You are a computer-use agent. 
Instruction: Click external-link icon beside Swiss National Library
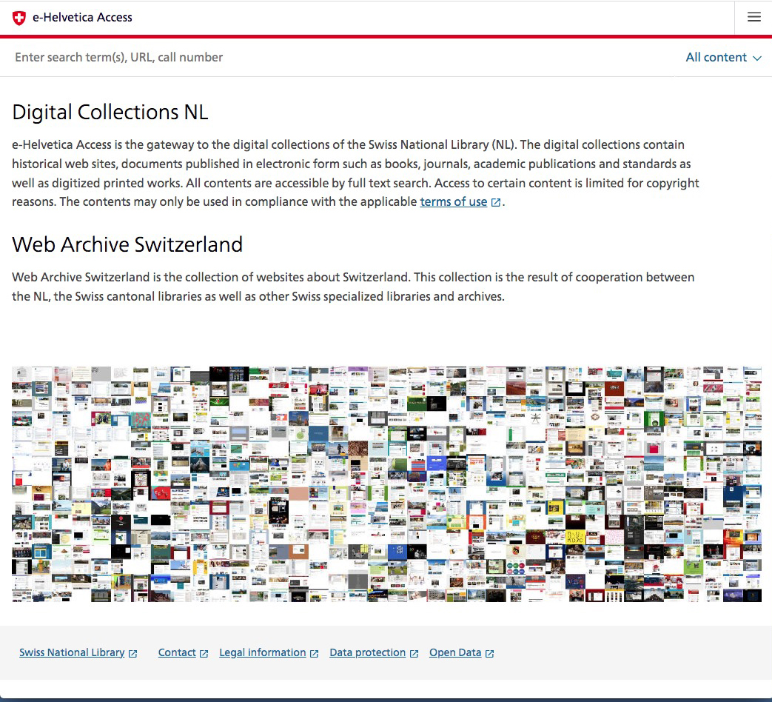[133, 653]
